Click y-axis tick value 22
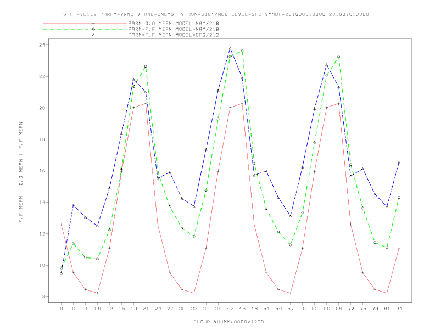Image resolution: width=435 pixels, height=336 pixels. [42, 76]
